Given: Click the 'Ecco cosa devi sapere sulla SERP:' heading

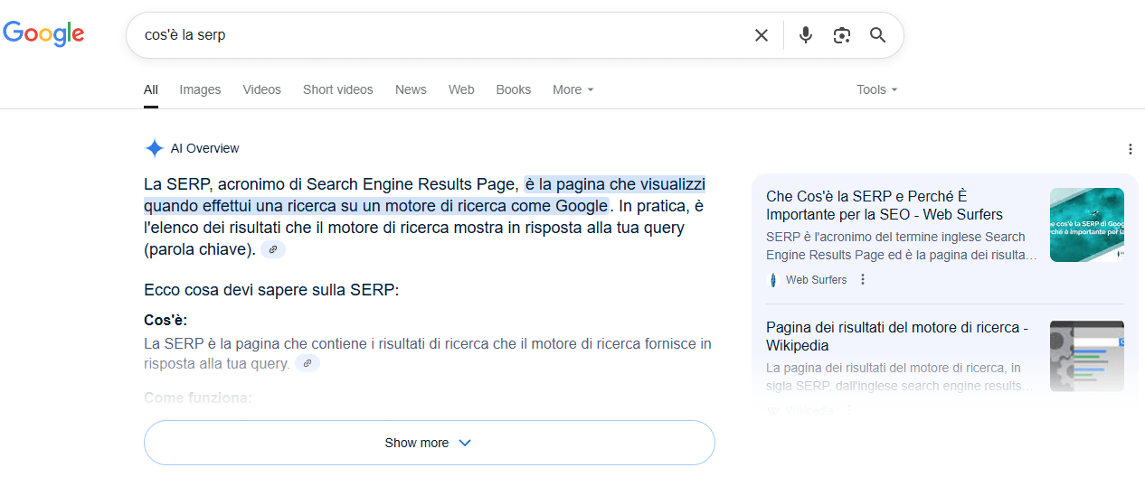Looking at the screenshot, I should (x=271, y=290).
